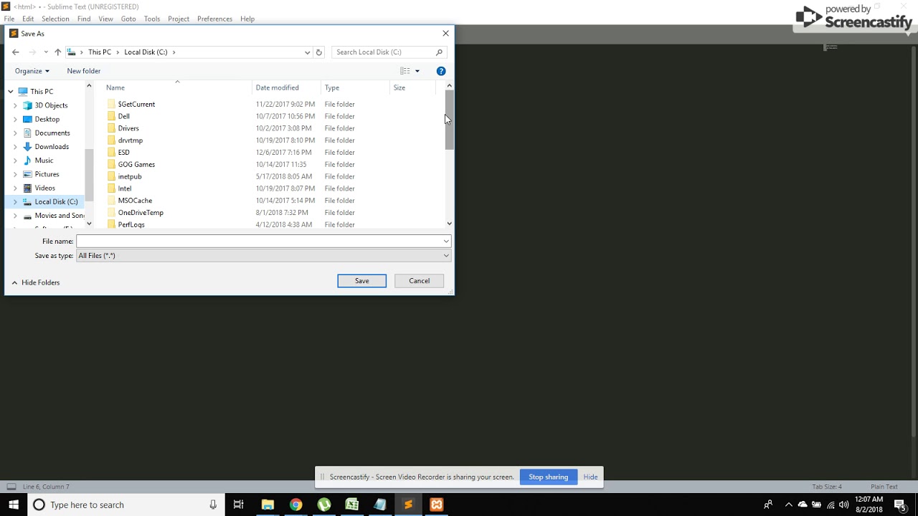
Task: Select the Videos folder in the navigation pane
Action: 44,188
